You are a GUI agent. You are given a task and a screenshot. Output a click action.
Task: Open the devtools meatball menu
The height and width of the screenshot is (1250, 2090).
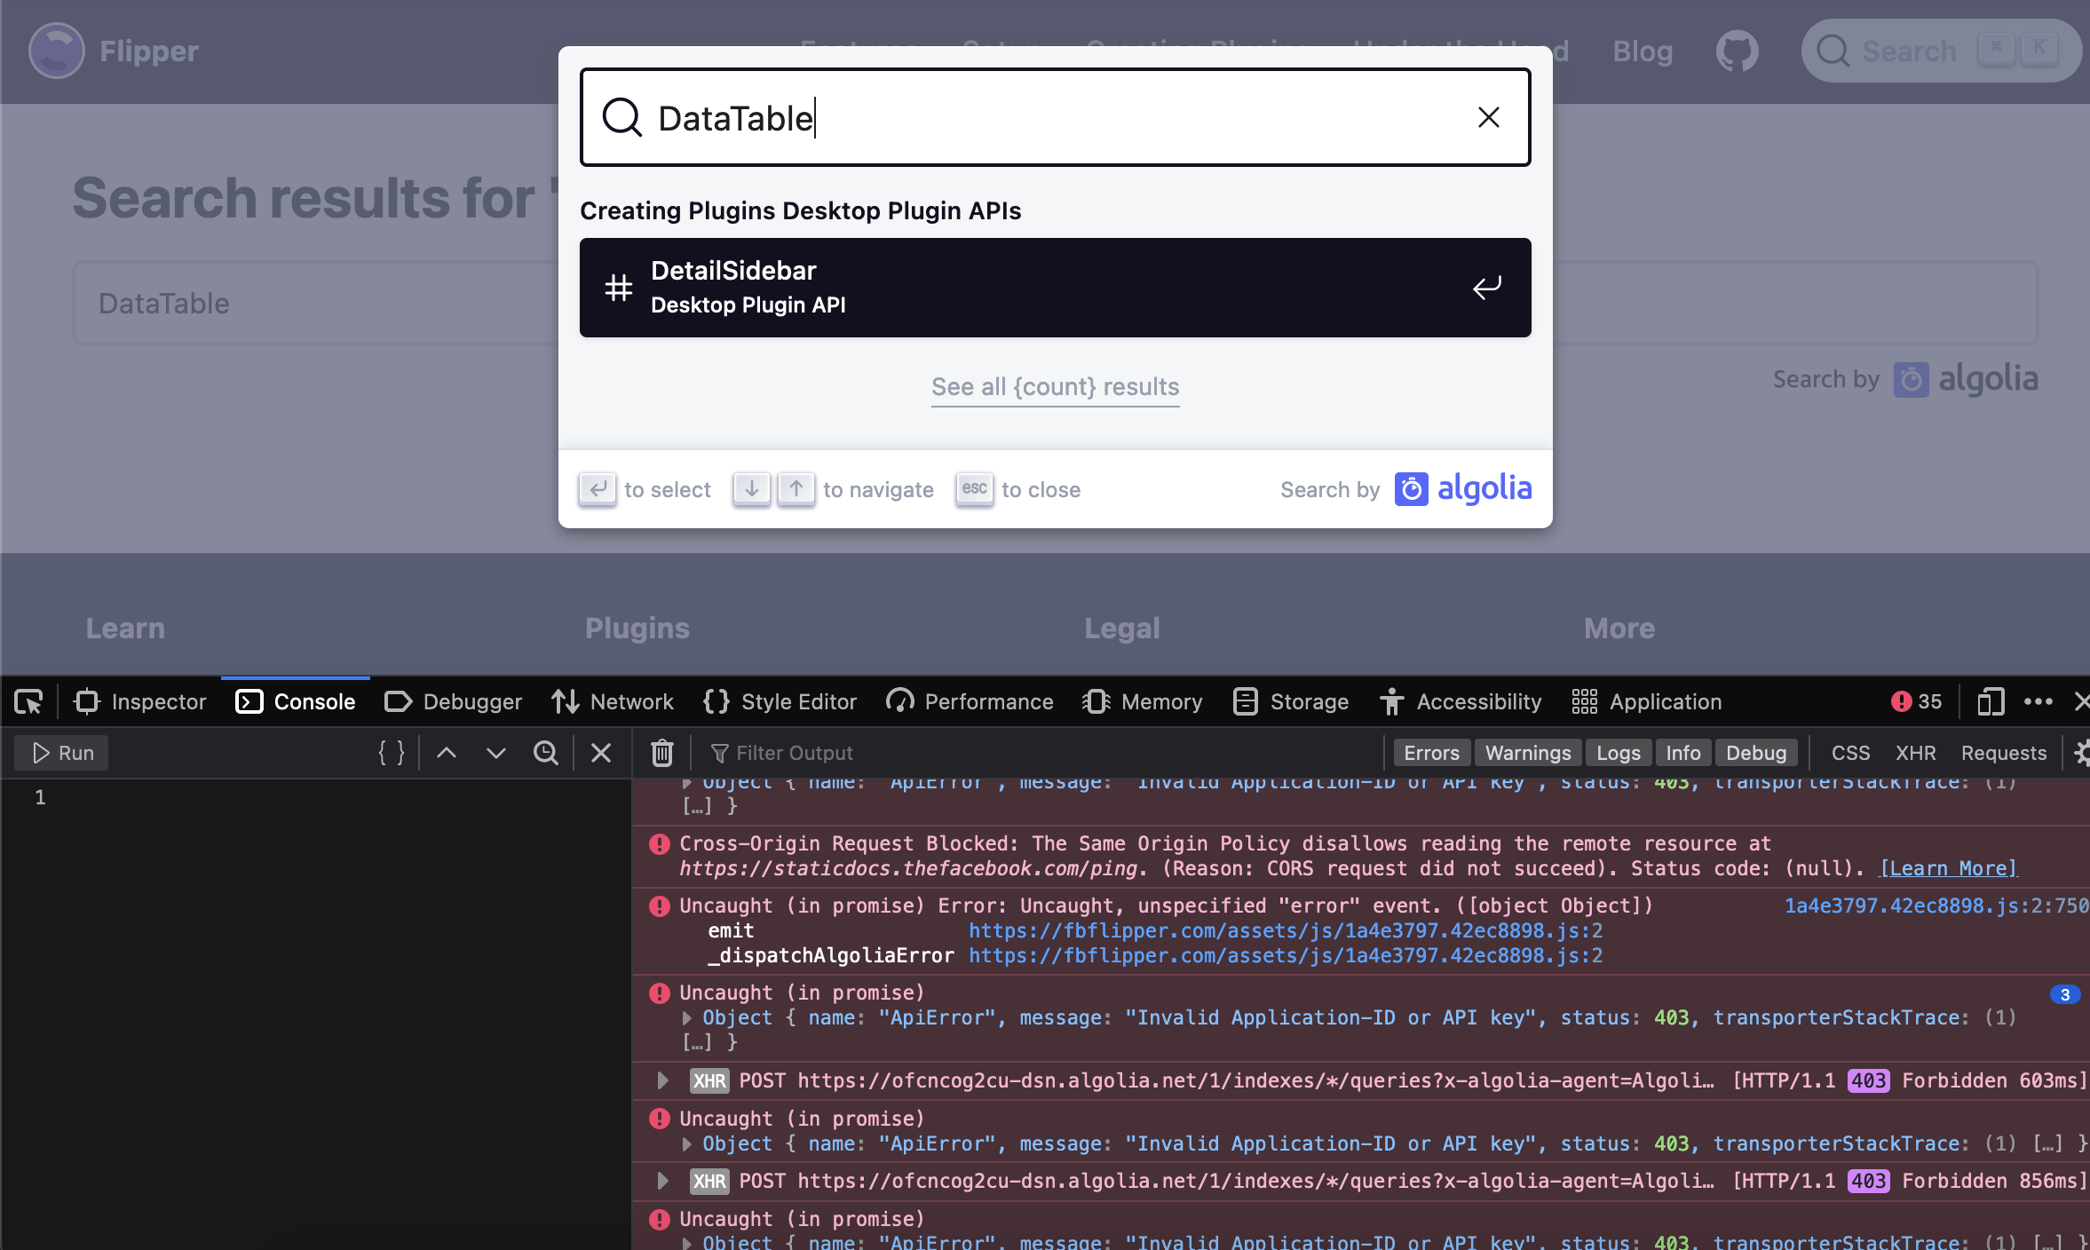(x=2039, y=701)
